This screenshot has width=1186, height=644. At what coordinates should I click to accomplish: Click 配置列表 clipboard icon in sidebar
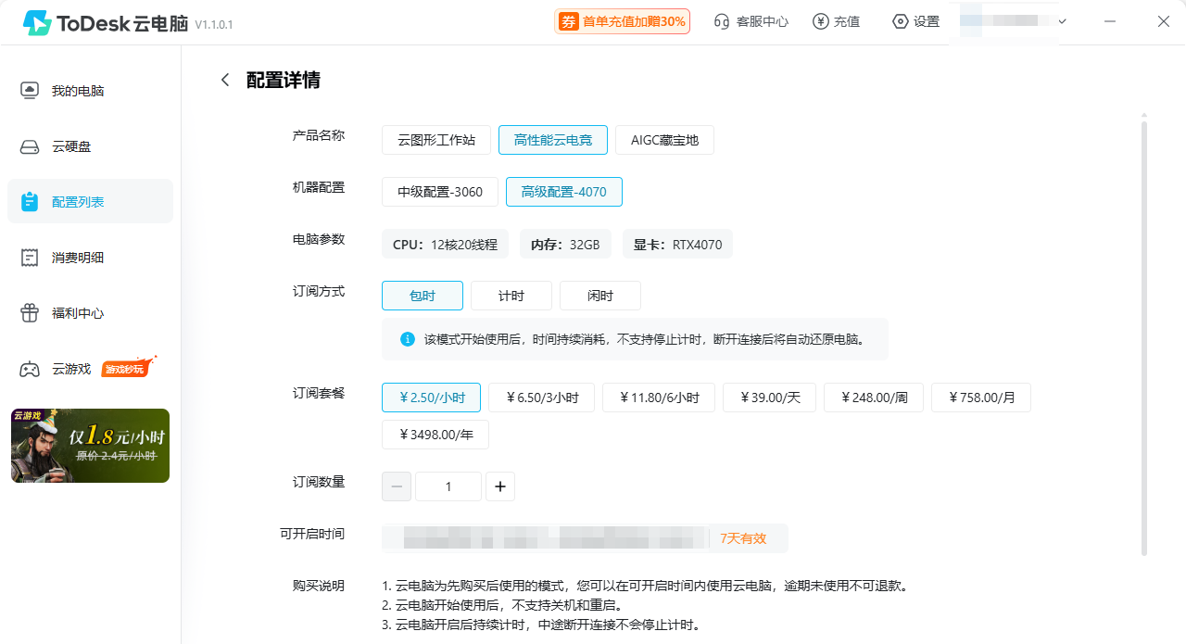coord(30,201)
